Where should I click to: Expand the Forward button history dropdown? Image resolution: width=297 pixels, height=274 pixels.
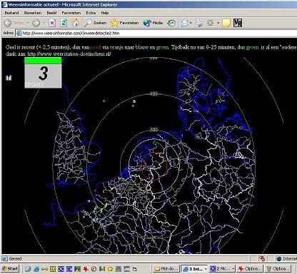click(x=44, y=23)
